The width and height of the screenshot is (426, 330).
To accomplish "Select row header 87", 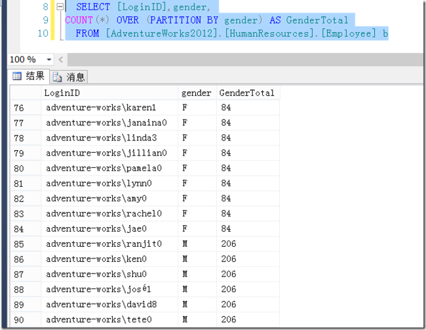I will [26, 274].
